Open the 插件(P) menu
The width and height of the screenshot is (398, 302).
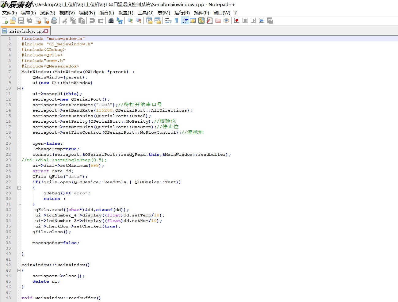(x=201, y=13)
